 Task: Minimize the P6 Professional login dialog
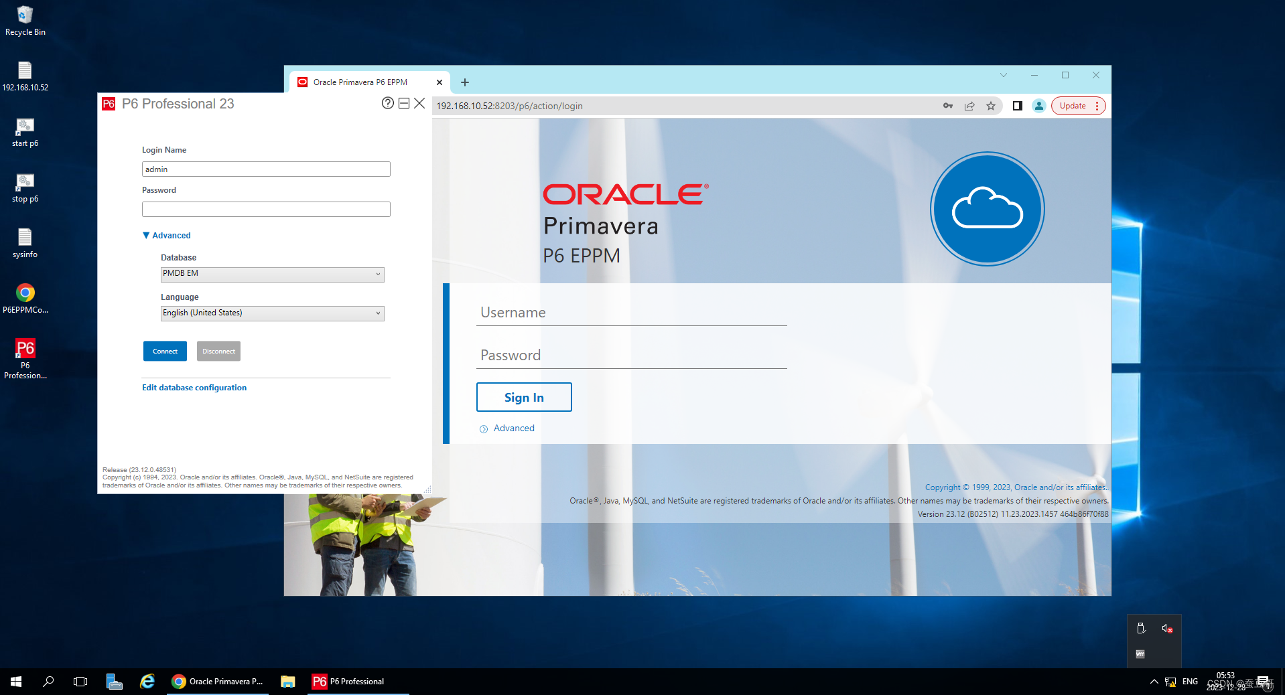[404, 103]
